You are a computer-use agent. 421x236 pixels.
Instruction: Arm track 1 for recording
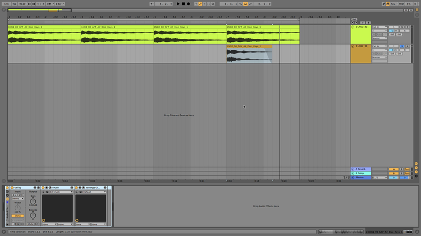coord(407,27)
